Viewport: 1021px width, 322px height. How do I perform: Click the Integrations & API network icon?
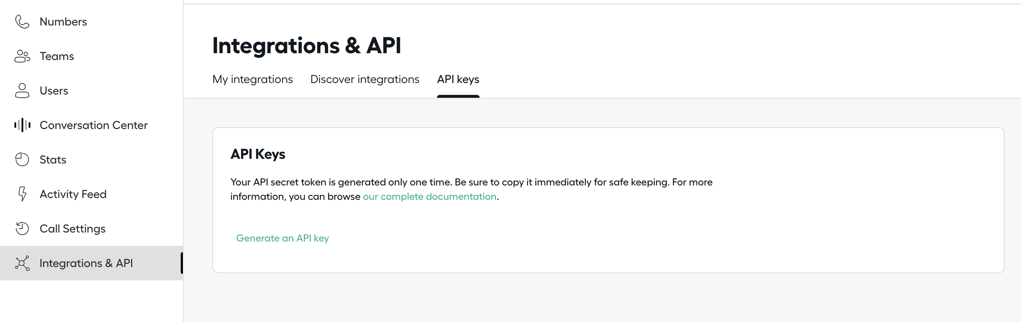22,263
